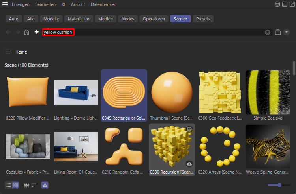Screen dimensions: 296x194
Task: Select the 0320 Arrays spheres thumbnail
Action: pyautogui.click(x=220, y=146)
